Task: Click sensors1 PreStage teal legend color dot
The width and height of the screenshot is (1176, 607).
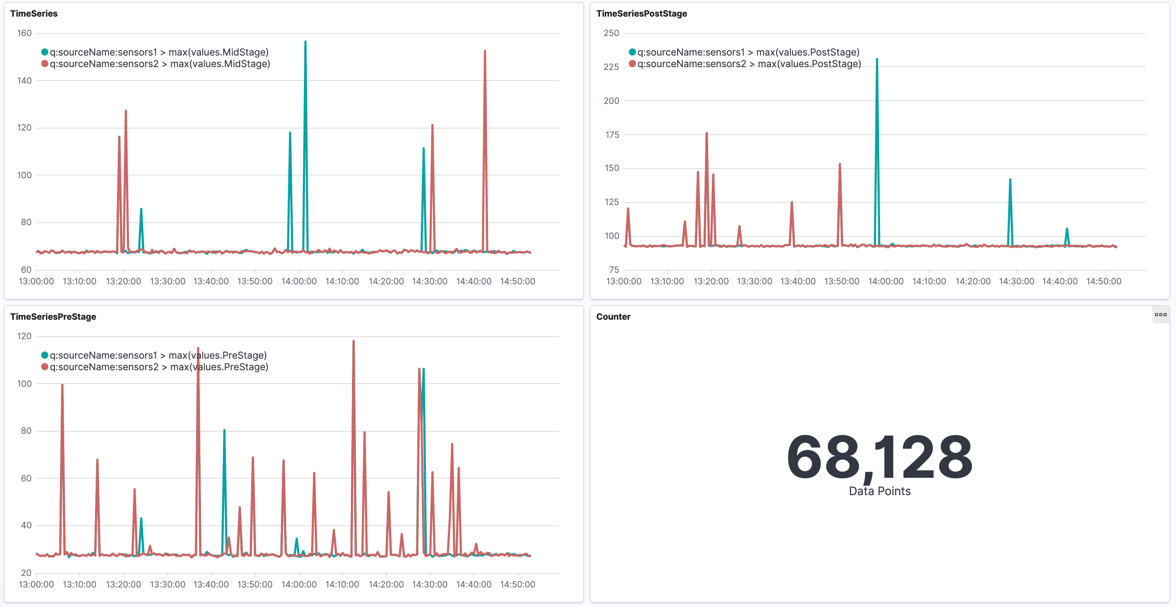Action: (45, 355)
